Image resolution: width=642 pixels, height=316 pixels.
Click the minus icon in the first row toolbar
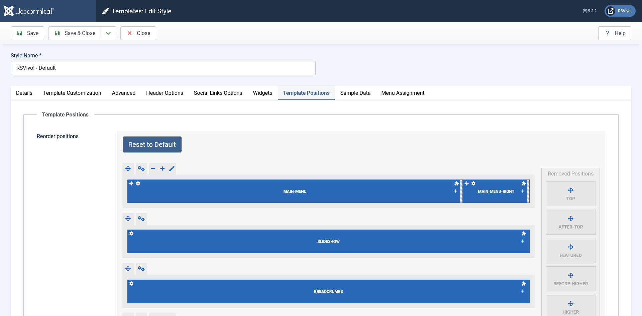tap(153, 169)
